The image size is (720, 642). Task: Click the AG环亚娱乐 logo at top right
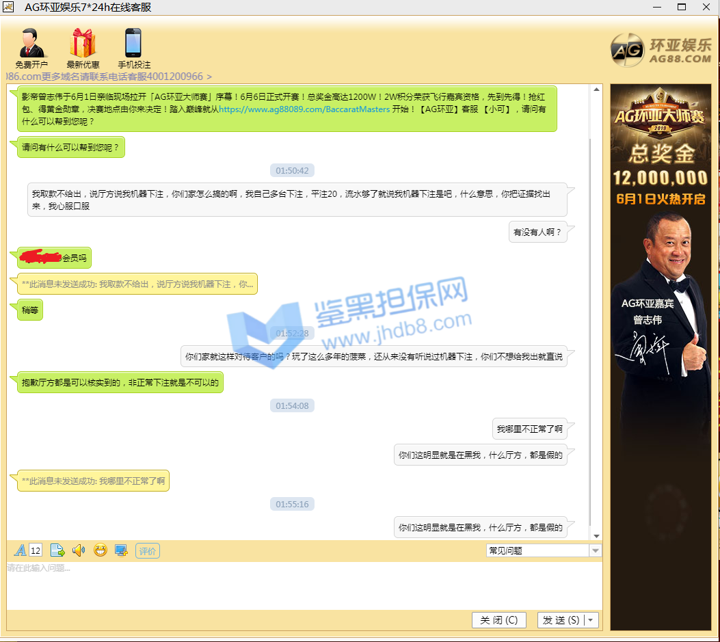click(x=661, y=51)
